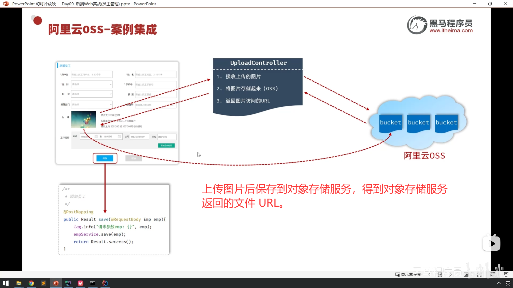The image size is (513, 288).
Task: Switch to Chrome in the taskbar
Action: [31, 283]
